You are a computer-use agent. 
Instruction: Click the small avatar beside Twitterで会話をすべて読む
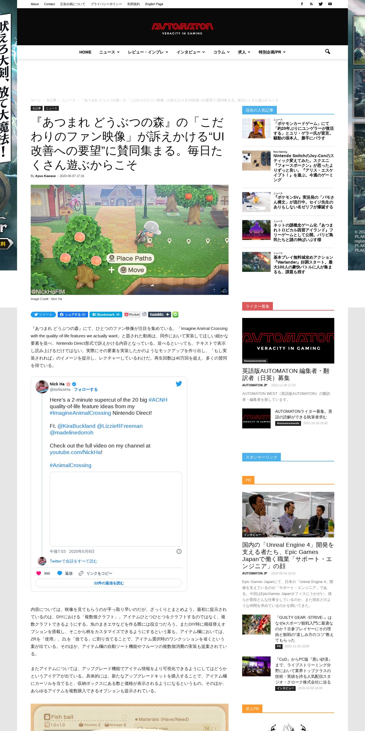pyautogui.click(x=42, y=561)
